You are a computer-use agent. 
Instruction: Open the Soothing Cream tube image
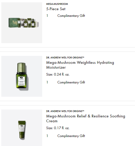[x=22, y=128]
